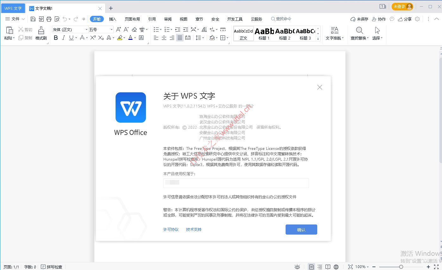442x270 pixels.
Task: Decrease font size with the A- icon
Action: click(x=126, y=29)
